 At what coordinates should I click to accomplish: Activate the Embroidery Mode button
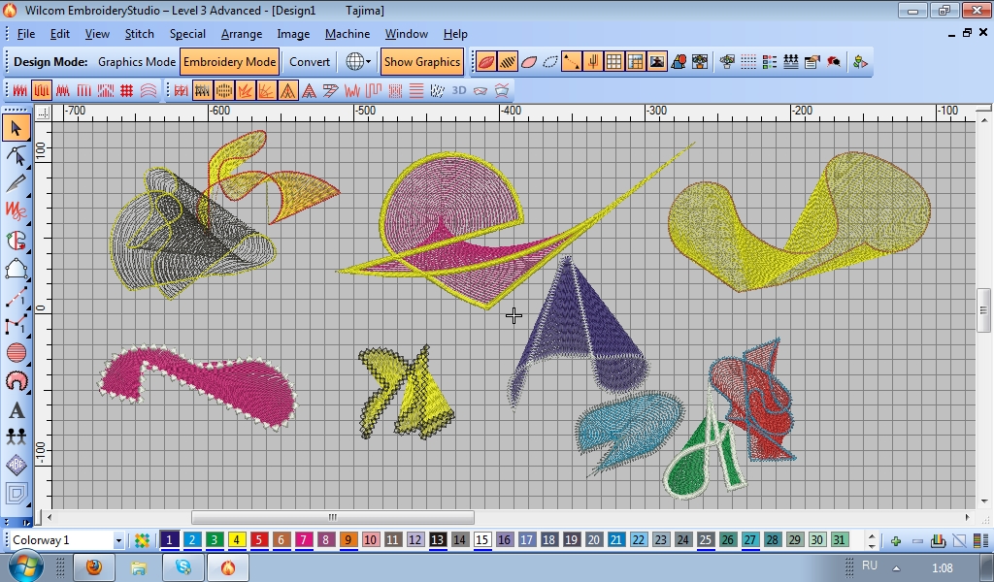tap(230, 61)
